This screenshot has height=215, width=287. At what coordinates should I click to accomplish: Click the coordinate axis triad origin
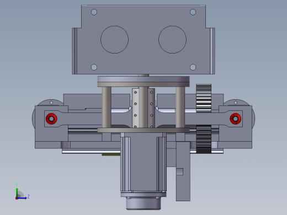(x=17, y=198)
